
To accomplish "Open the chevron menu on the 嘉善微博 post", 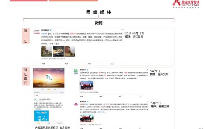I will click(x=147, y=101).
